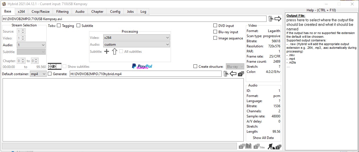
Task: Click add-to-queue icon beside output path
Action: (x=241, y=74)
